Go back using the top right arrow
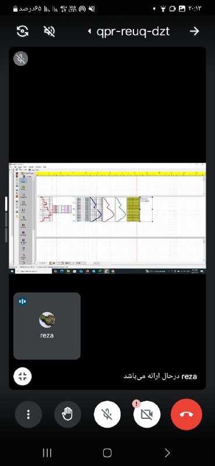The width and height of the screenshot is (215, 466). pyautogui.click(x=194, y=31)
